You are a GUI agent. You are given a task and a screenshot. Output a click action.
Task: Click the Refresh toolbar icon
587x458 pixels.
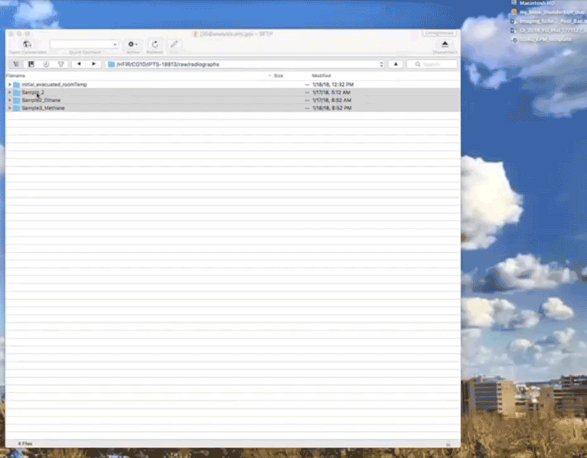click(155, 45)
